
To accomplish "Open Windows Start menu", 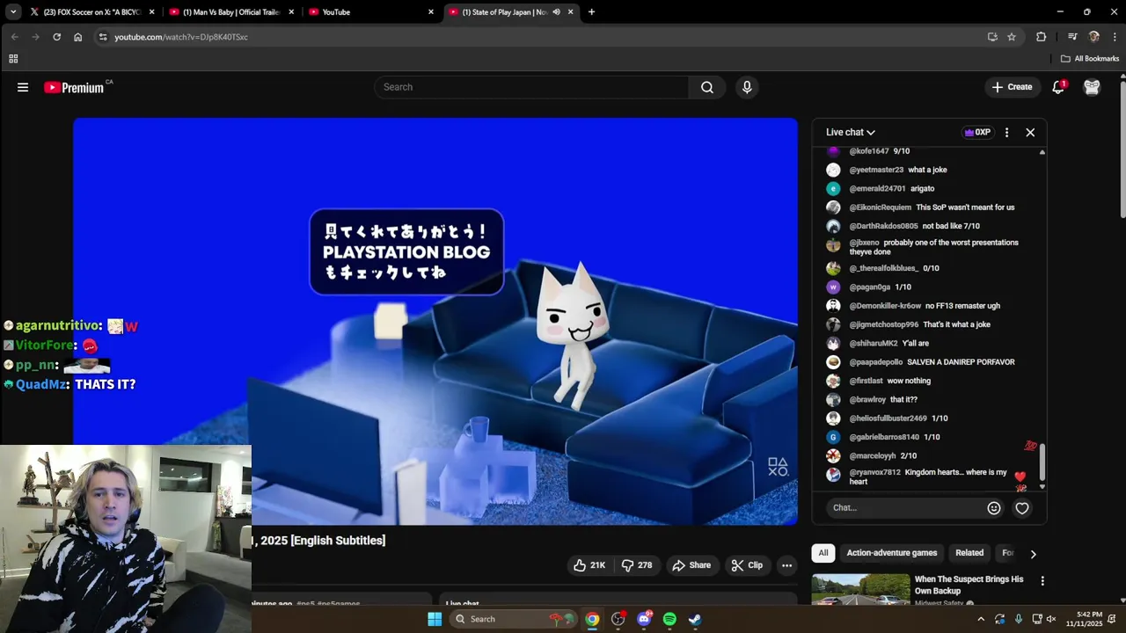I will click(435, 619).
